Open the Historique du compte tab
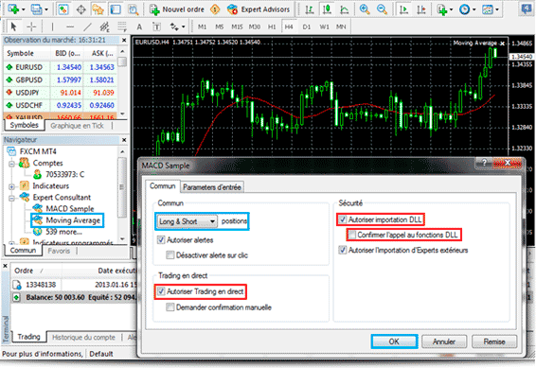The height and width of the screenshot is (368, 536). click(x=83, y=338)
